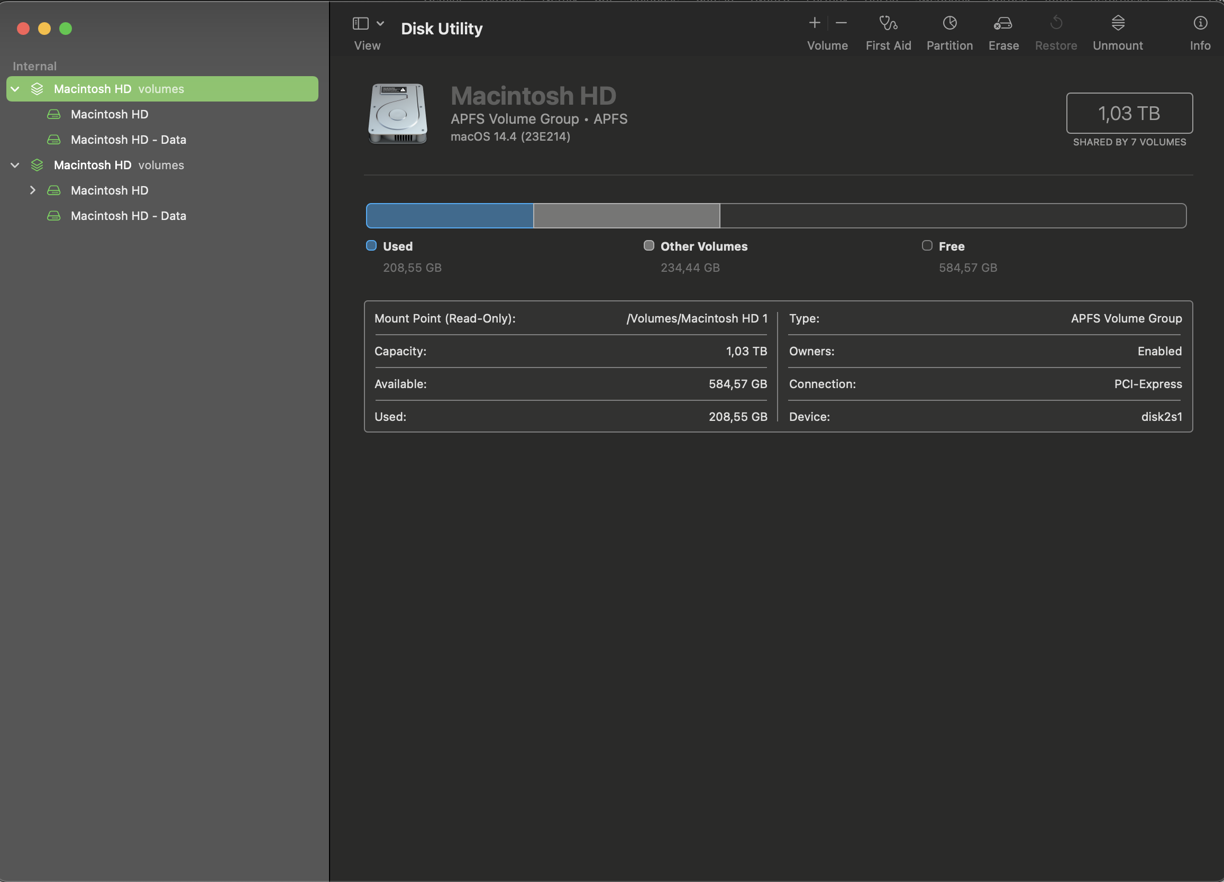Remove volume with minus icon
Image resolution: width=1224 pixels, height=882 pixels.
pos(841,23)
